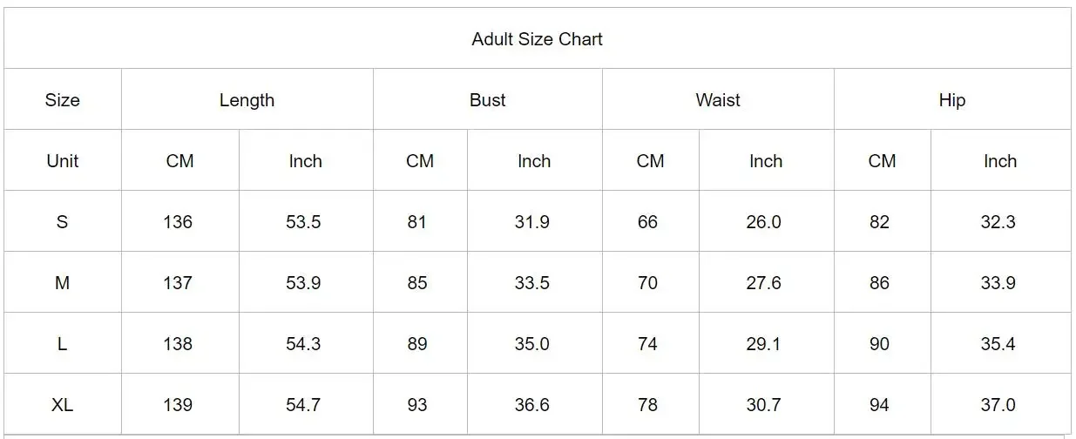Select the M size row label

[63, 282]
